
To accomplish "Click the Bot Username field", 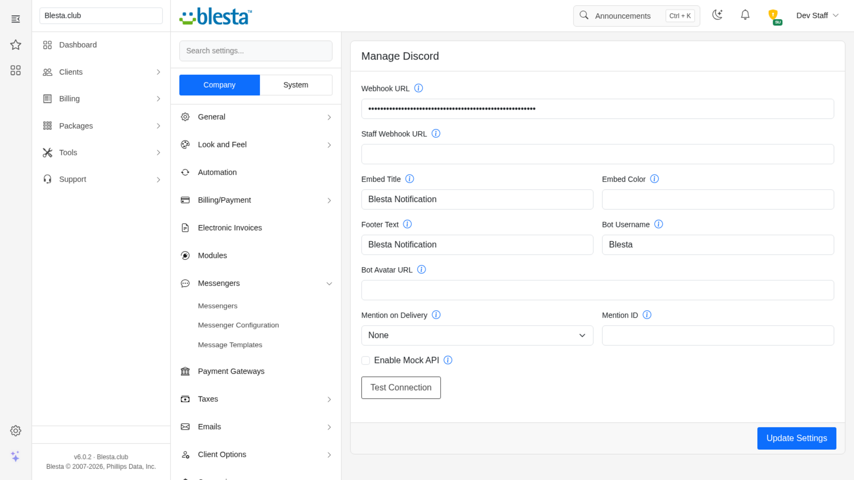I will (718, 245).
